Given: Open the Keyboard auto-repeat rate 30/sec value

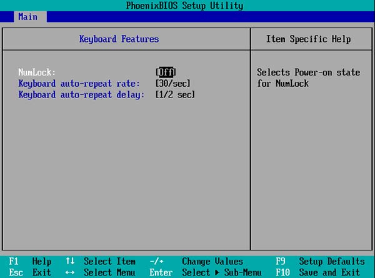Looking at the screenshot, I should [173, 84].
